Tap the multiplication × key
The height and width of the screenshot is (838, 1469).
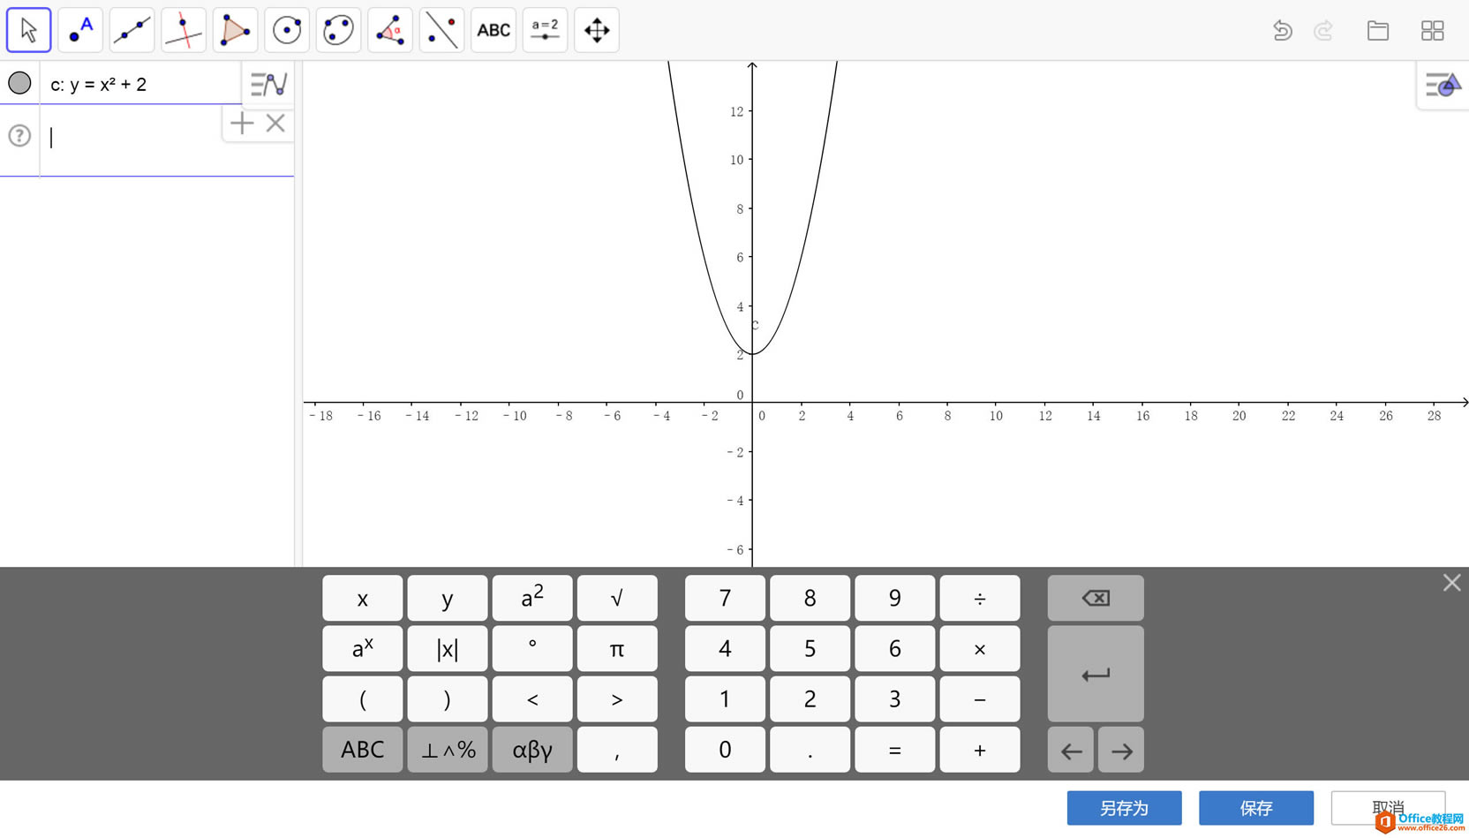(x=980, y=649)
